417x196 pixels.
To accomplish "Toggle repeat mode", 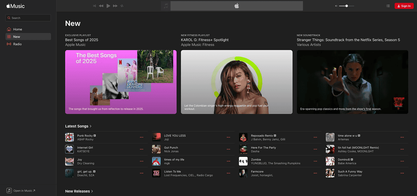I will tap(122, 6).
